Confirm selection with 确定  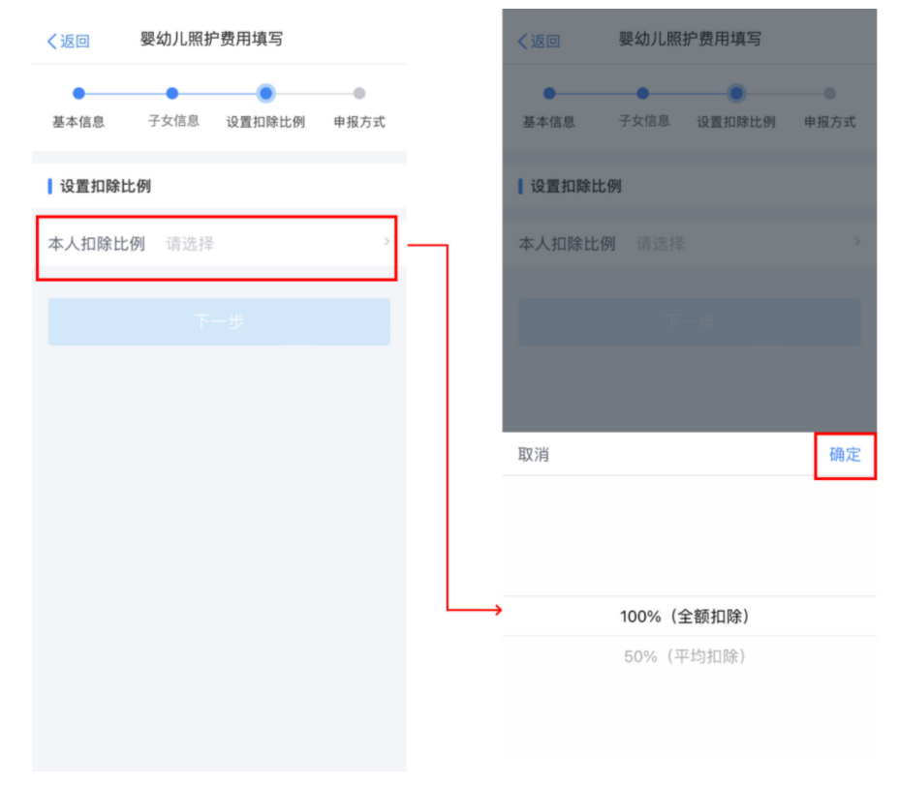(846, 455)
